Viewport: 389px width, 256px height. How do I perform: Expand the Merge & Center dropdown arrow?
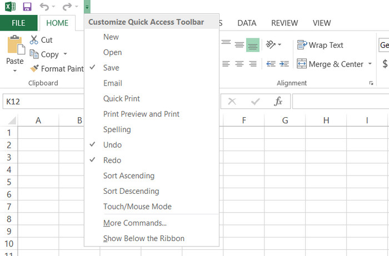(370, 64)
